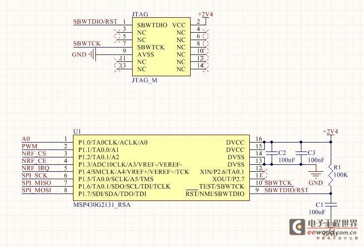Select the DVSS pin name at U1 pin 13
Viewport: 364px width, 247px height.
pos(236,165)
